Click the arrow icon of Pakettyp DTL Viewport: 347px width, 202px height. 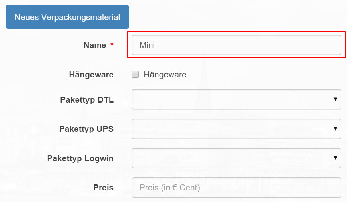tap(335, 99)
